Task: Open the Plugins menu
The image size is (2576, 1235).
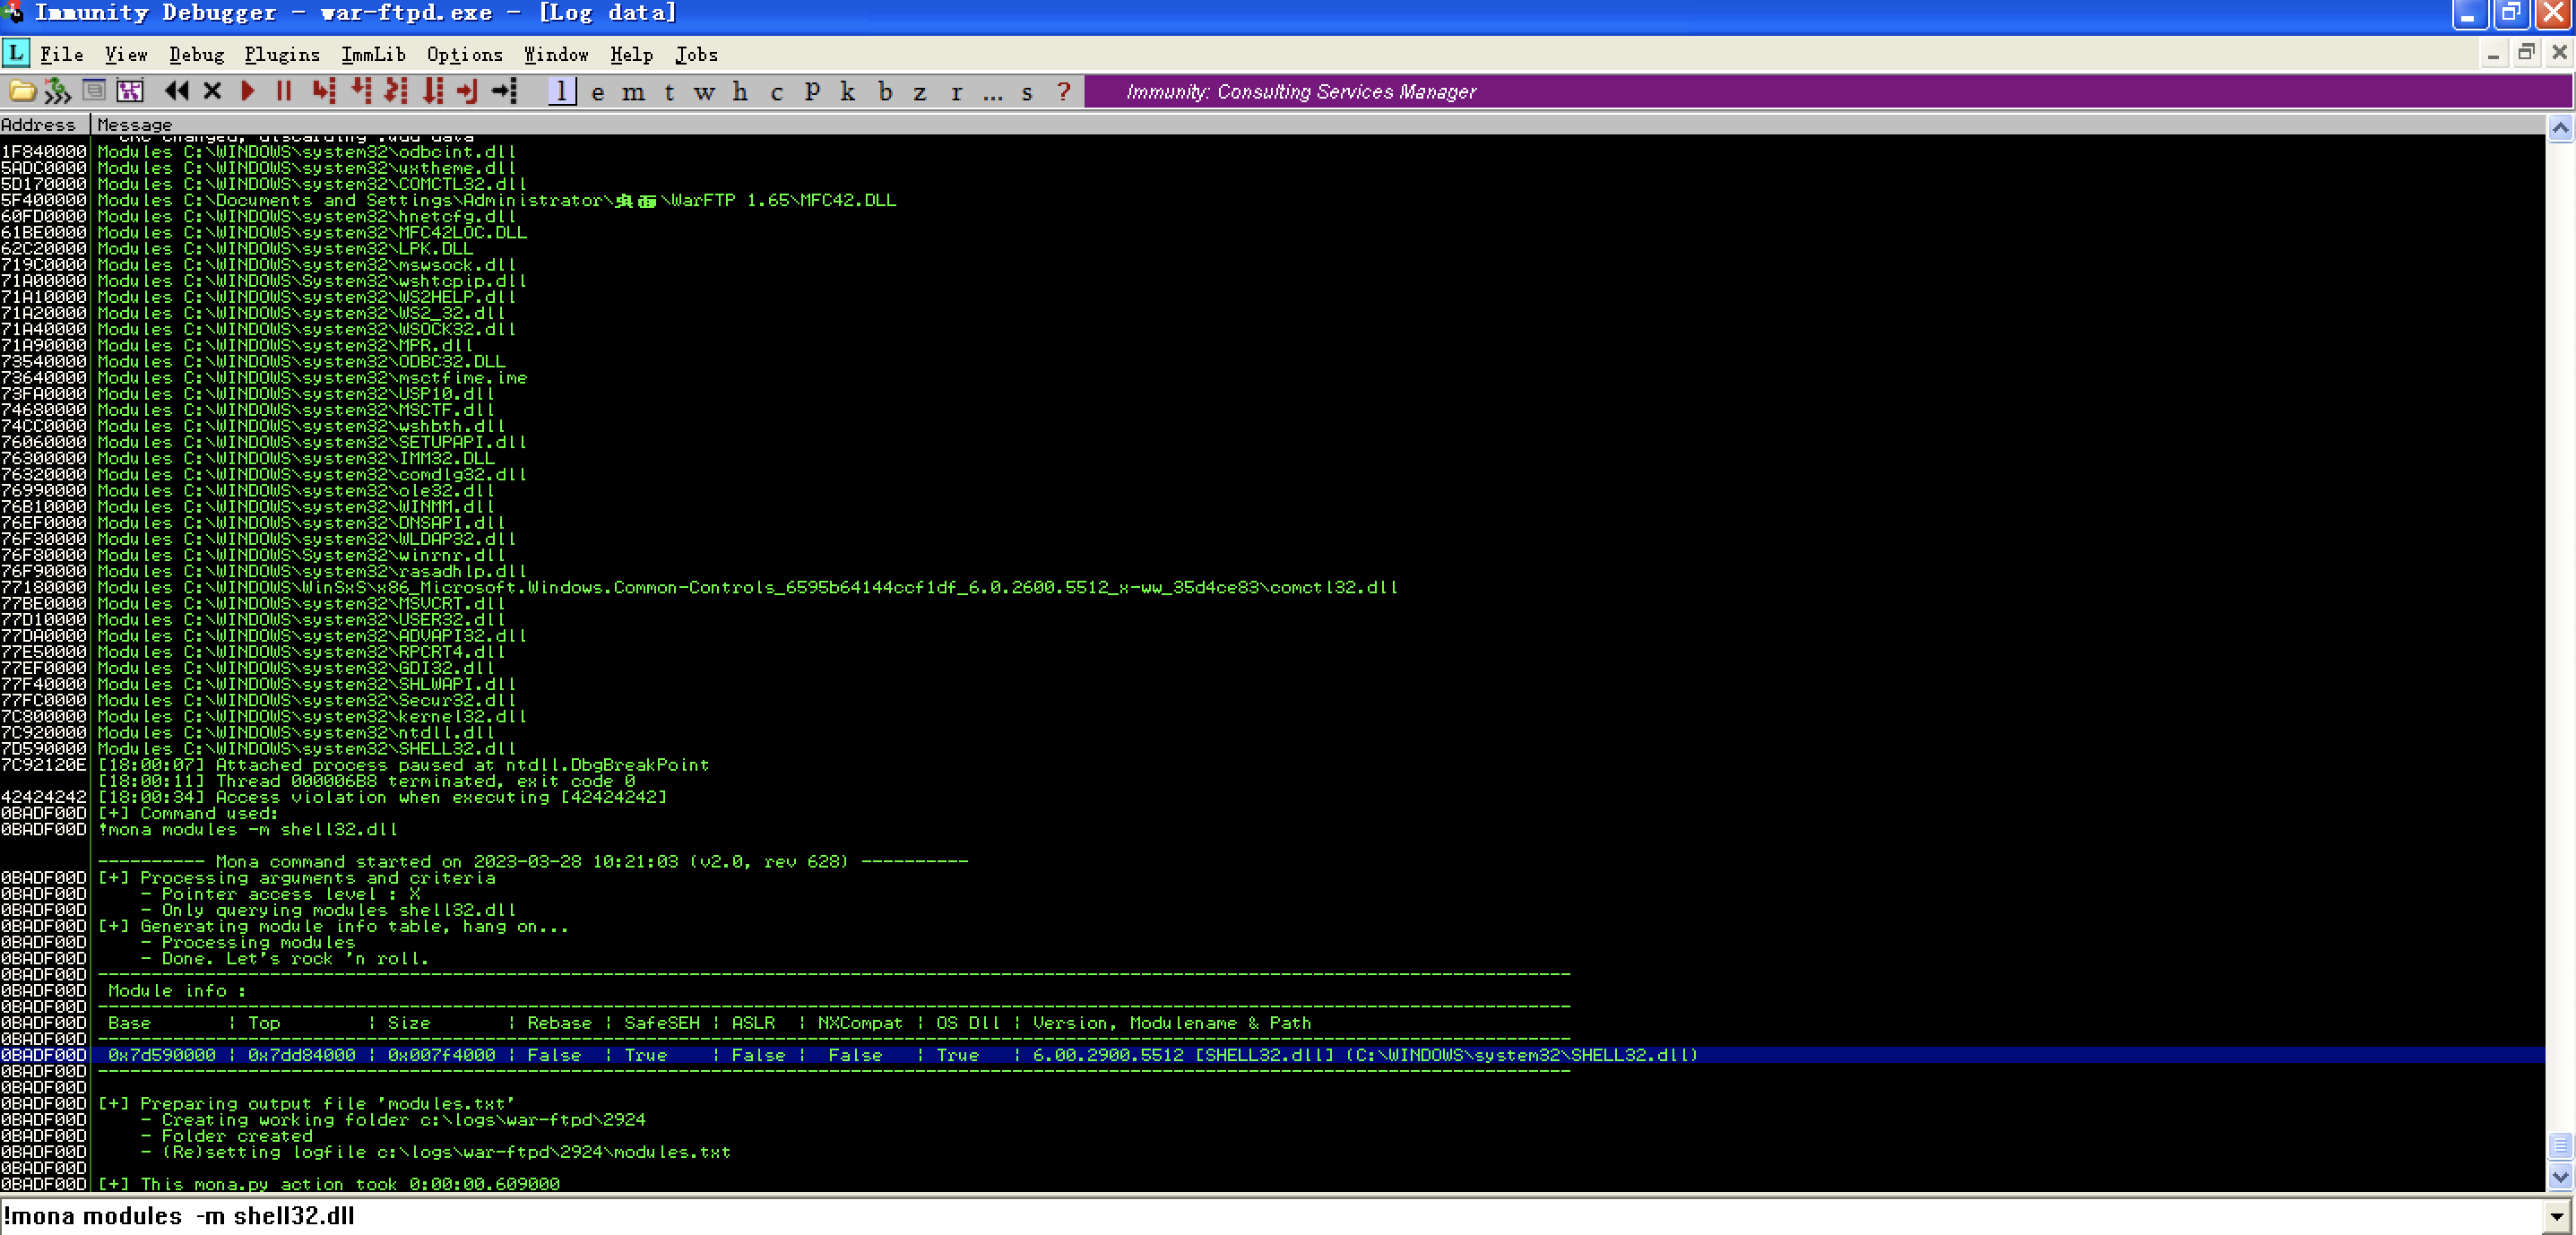Action: click(282, 54)
